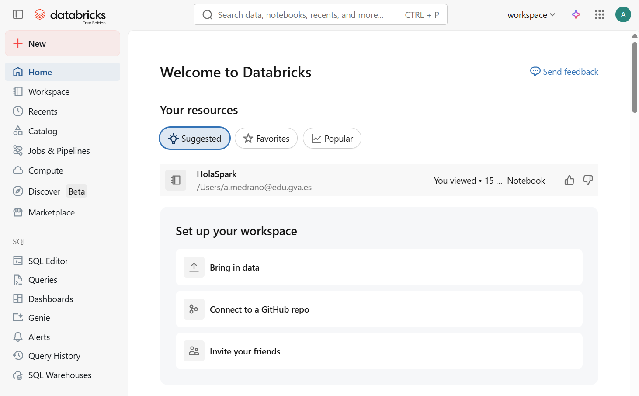Open the HolaSpark notebook
Image resolution: width=639 pixels, height=396 pixels.
coord(379,180)
